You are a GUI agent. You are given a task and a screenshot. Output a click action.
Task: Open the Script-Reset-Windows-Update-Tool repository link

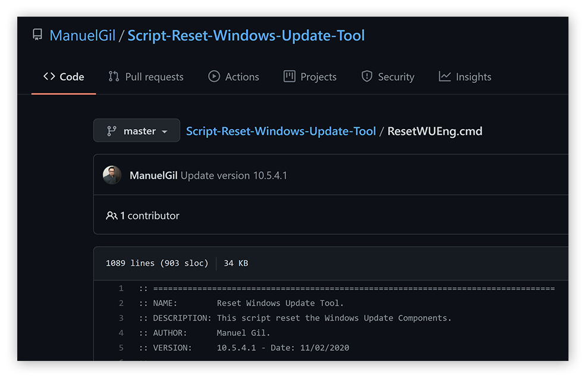[x=247, y=35]
